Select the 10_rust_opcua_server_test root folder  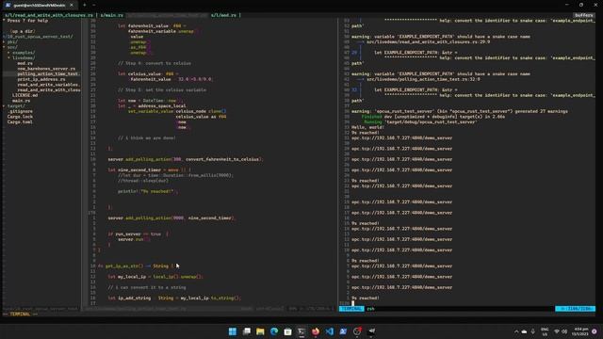[38, 37]
